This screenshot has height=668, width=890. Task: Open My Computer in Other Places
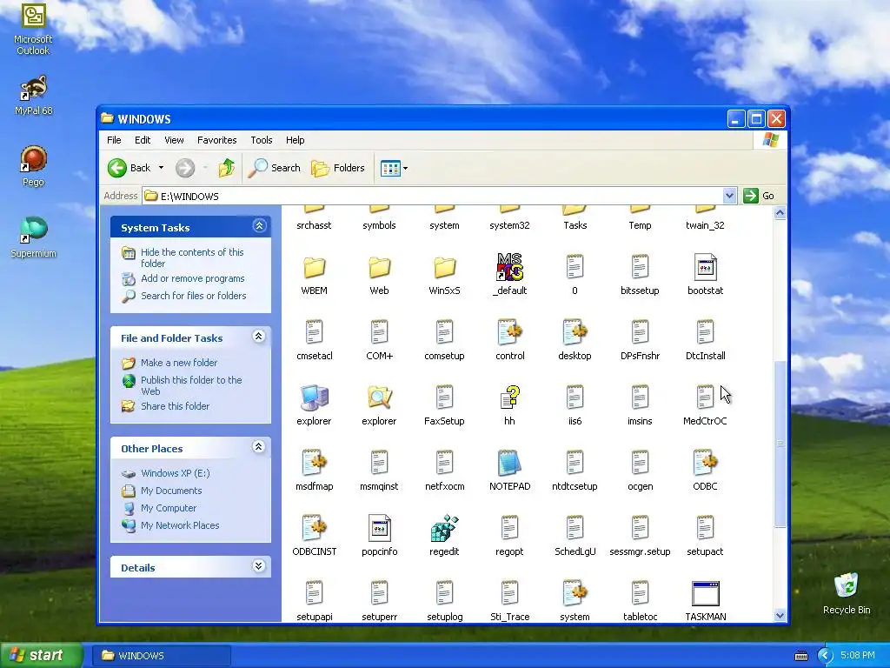(x=169, y=508)
